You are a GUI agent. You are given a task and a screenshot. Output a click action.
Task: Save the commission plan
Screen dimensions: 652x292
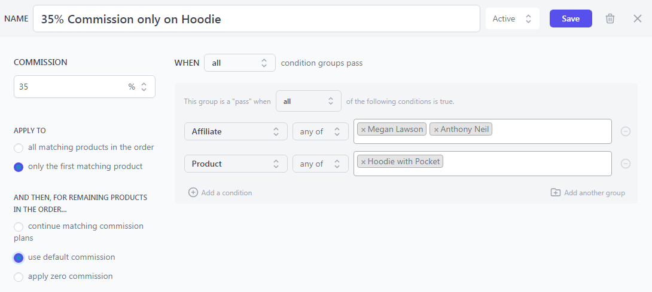click(571, 19)
